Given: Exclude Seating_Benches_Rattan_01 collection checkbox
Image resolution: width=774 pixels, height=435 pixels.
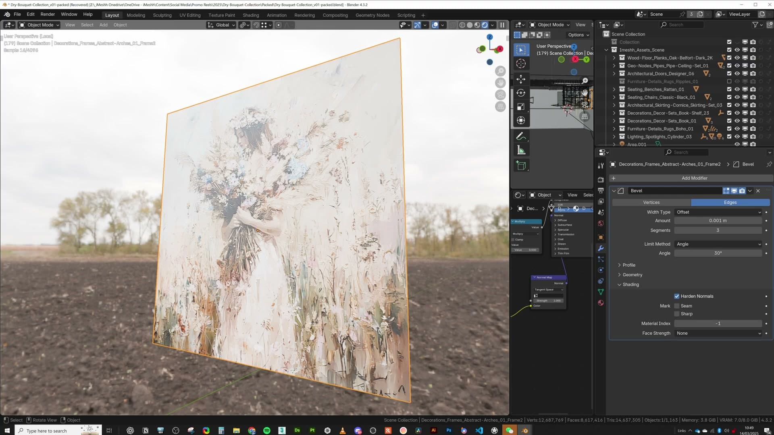Looking at the screenshot, I should pyautogui.click(x=729, y=89).
